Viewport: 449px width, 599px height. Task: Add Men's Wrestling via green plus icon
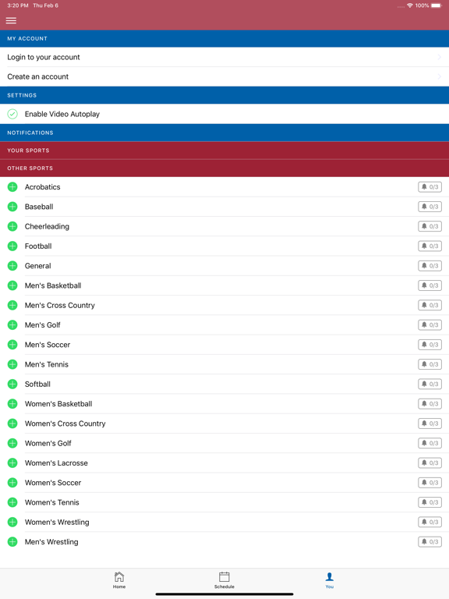12,542
